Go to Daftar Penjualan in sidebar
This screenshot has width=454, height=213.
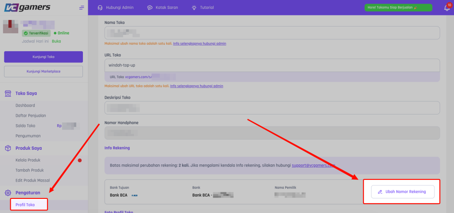coord(31,115)
